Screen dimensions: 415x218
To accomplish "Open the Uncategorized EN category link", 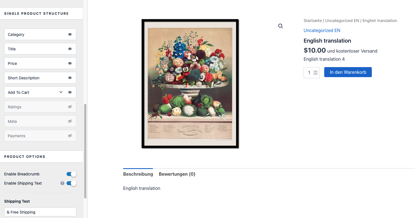I will [322, 30].
